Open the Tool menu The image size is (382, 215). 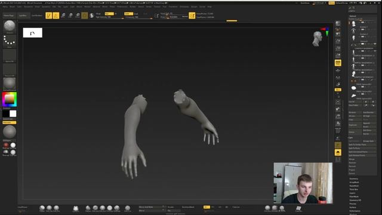[165, 7]
